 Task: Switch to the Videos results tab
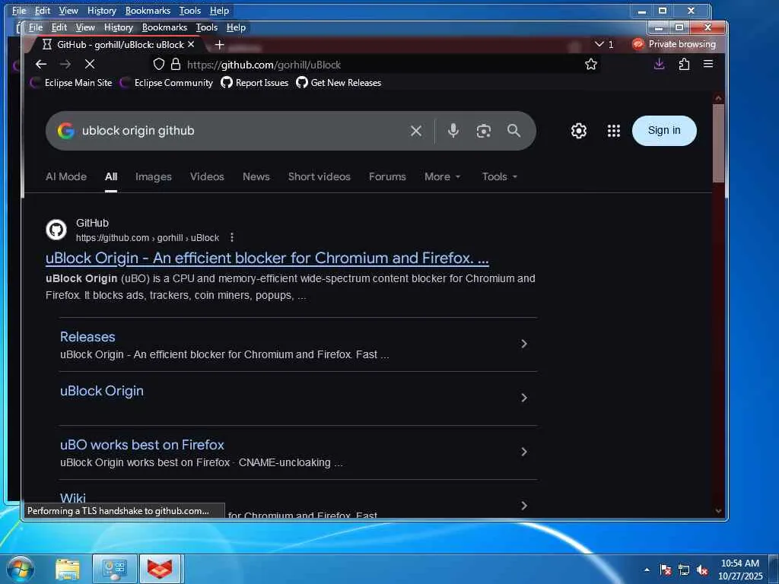click(207, 176)
